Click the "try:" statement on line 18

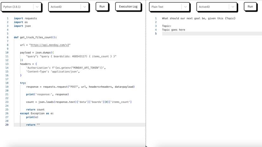(23, 83)
